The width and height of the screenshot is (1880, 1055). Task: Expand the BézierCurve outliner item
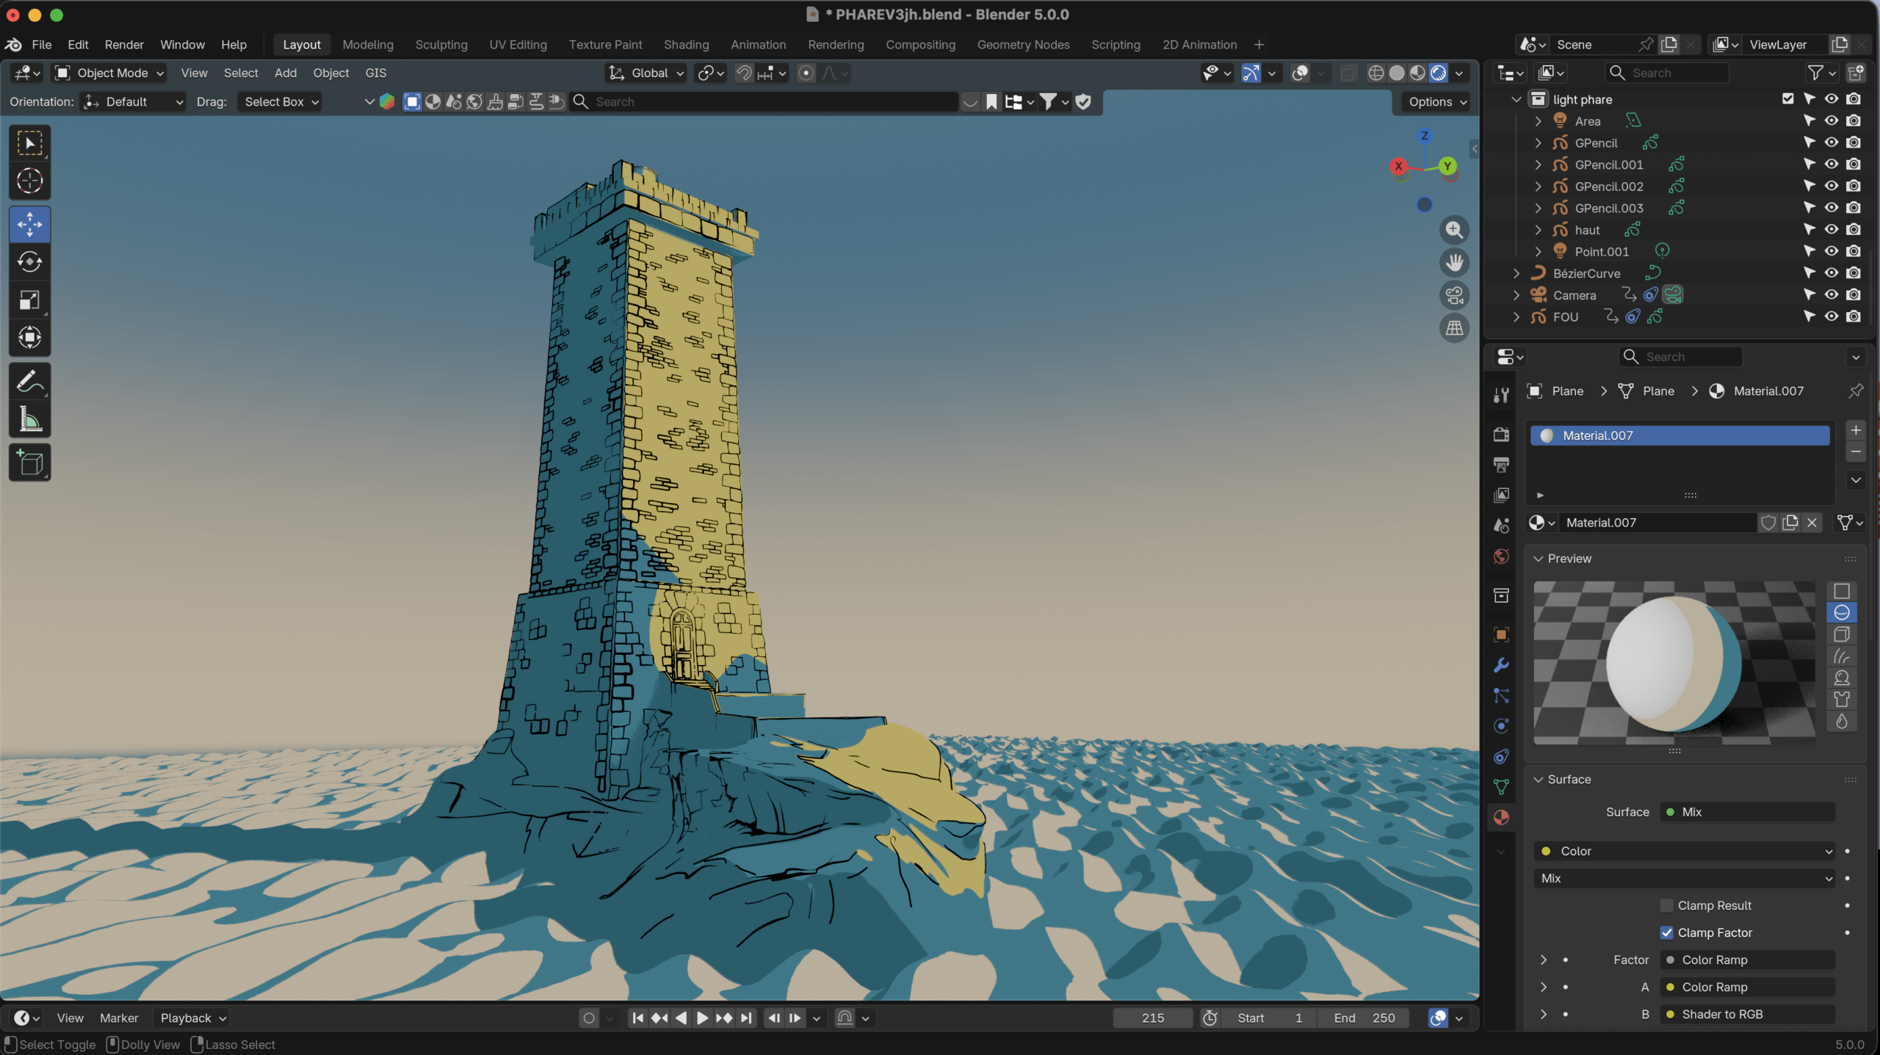point(1516,273)
